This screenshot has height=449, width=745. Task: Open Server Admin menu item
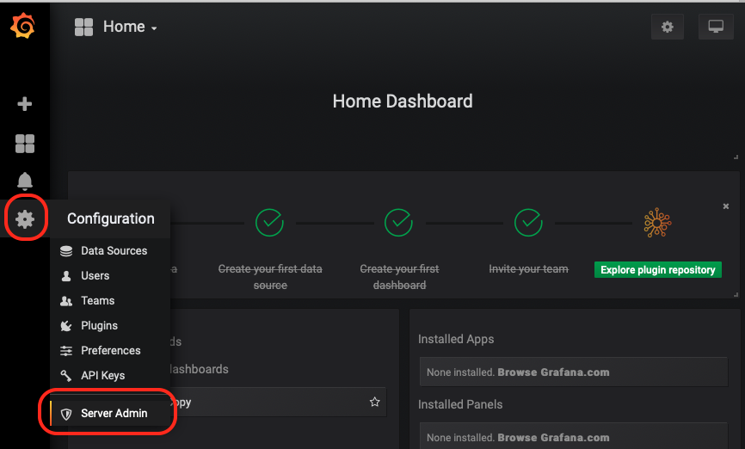coord(114,414)
